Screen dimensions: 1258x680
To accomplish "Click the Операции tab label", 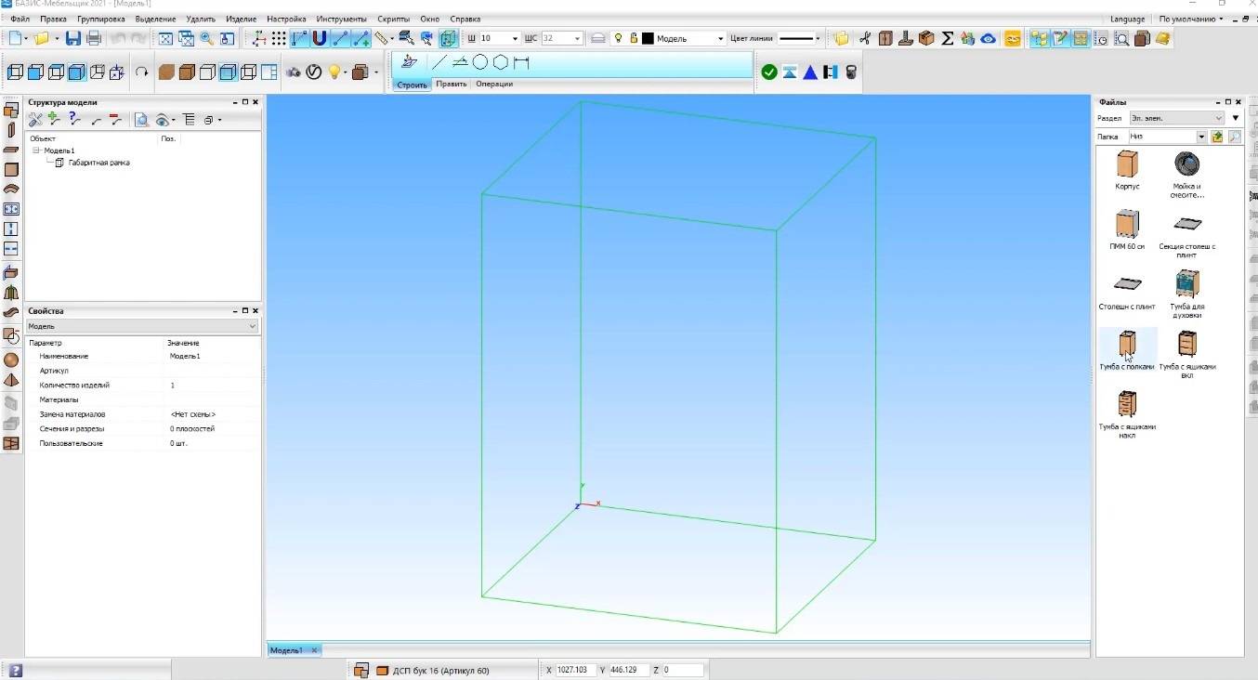I will (x=493, y=85).
